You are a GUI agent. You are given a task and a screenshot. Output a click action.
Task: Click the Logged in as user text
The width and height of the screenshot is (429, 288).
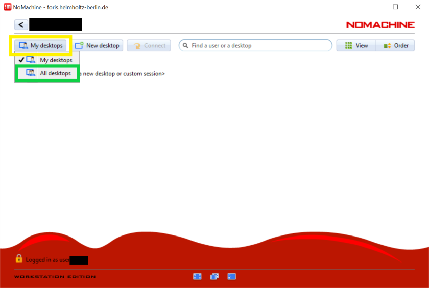[x=47, y=260]
